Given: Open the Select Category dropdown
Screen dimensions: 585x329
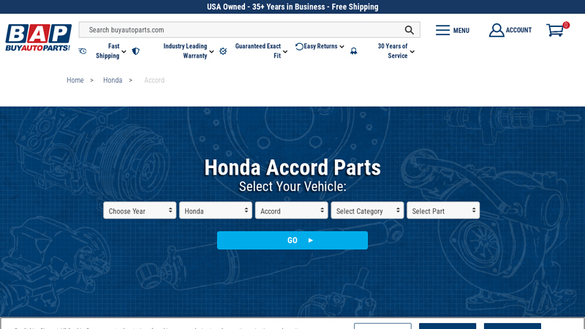Looking at the screenshot, I should point(367,211).
